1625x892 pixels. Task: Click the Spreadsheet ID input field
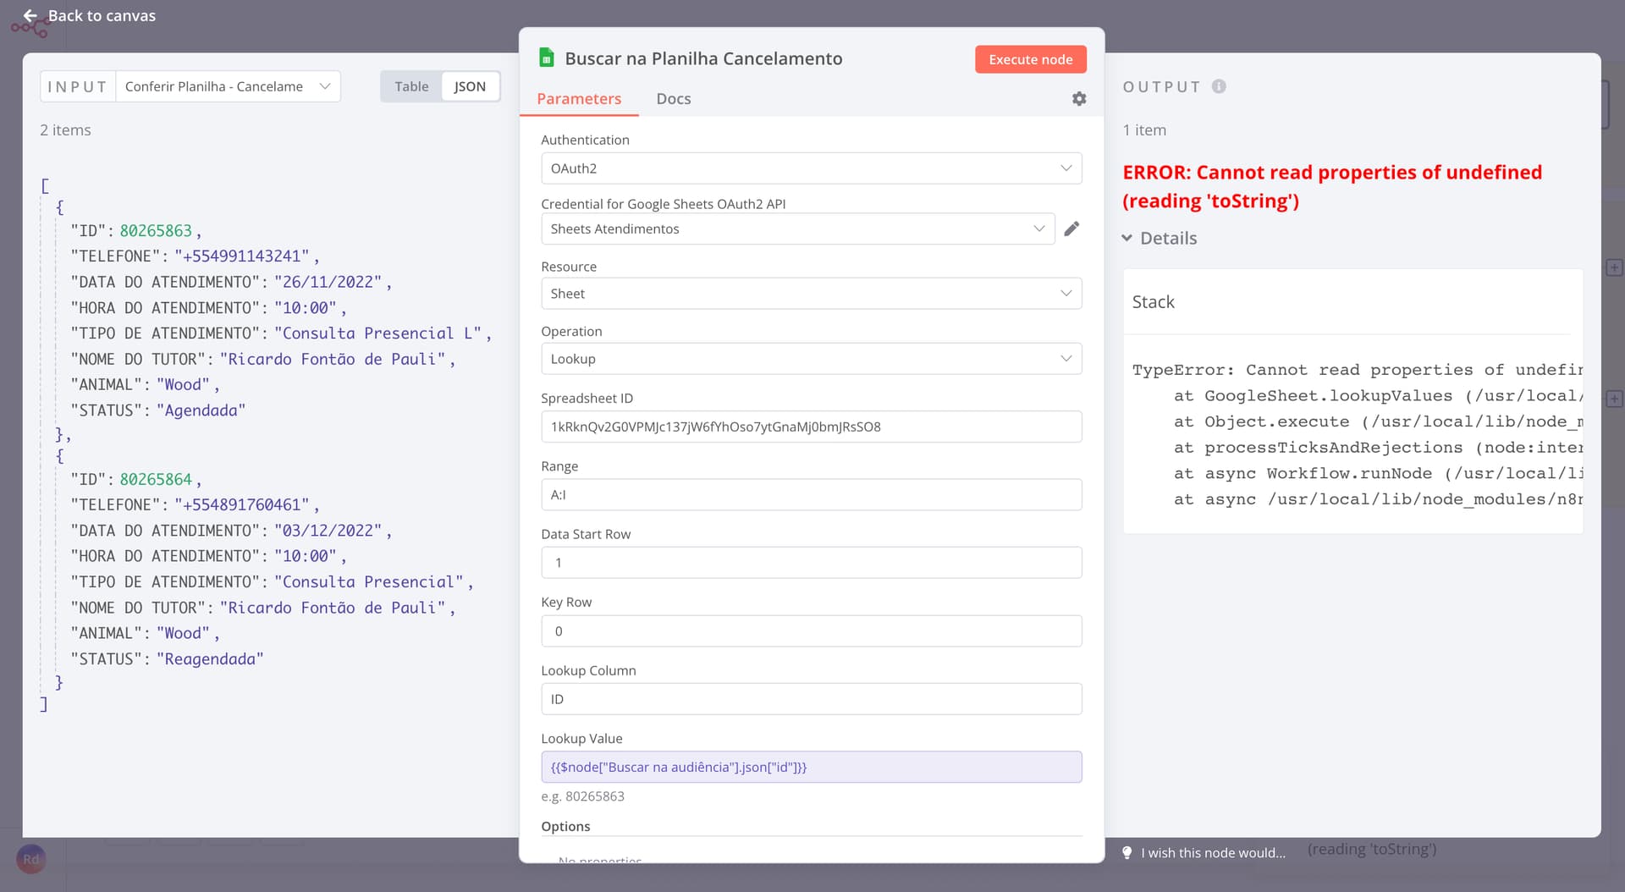coord(811,427)
